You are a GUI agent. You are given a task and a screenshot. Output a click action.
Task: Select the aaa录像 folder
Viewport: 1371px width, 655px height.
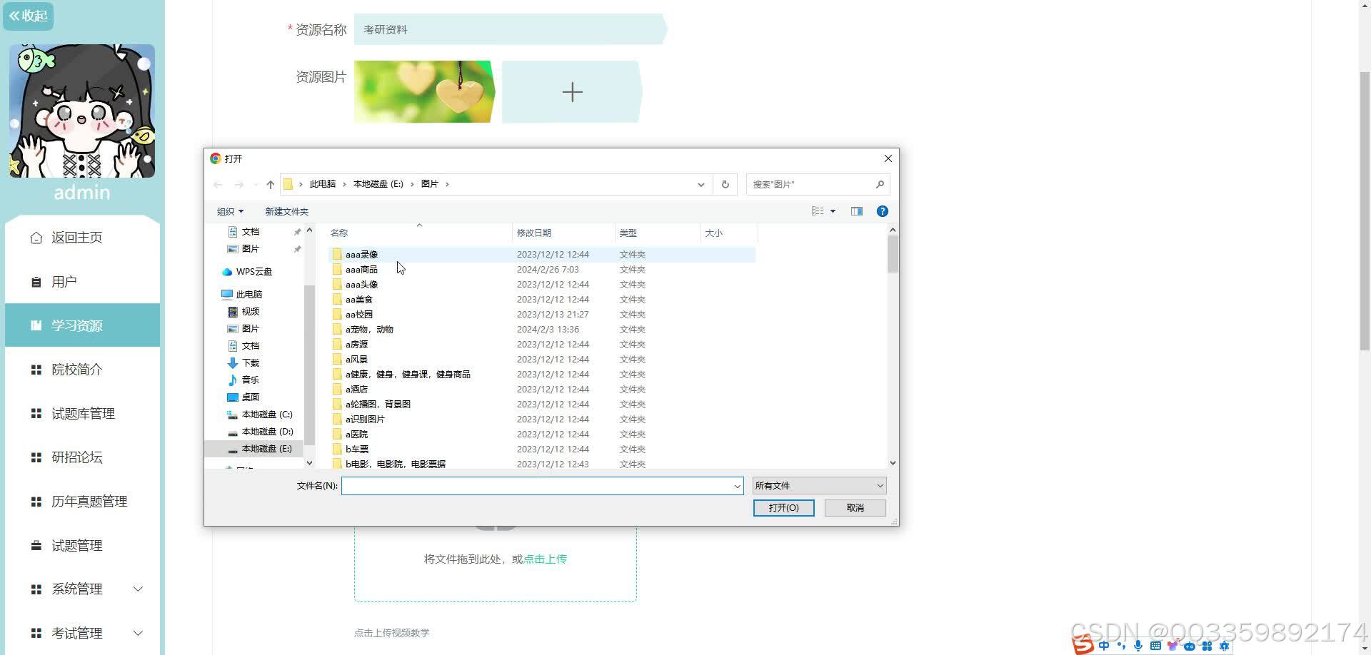tap(543, 255)
